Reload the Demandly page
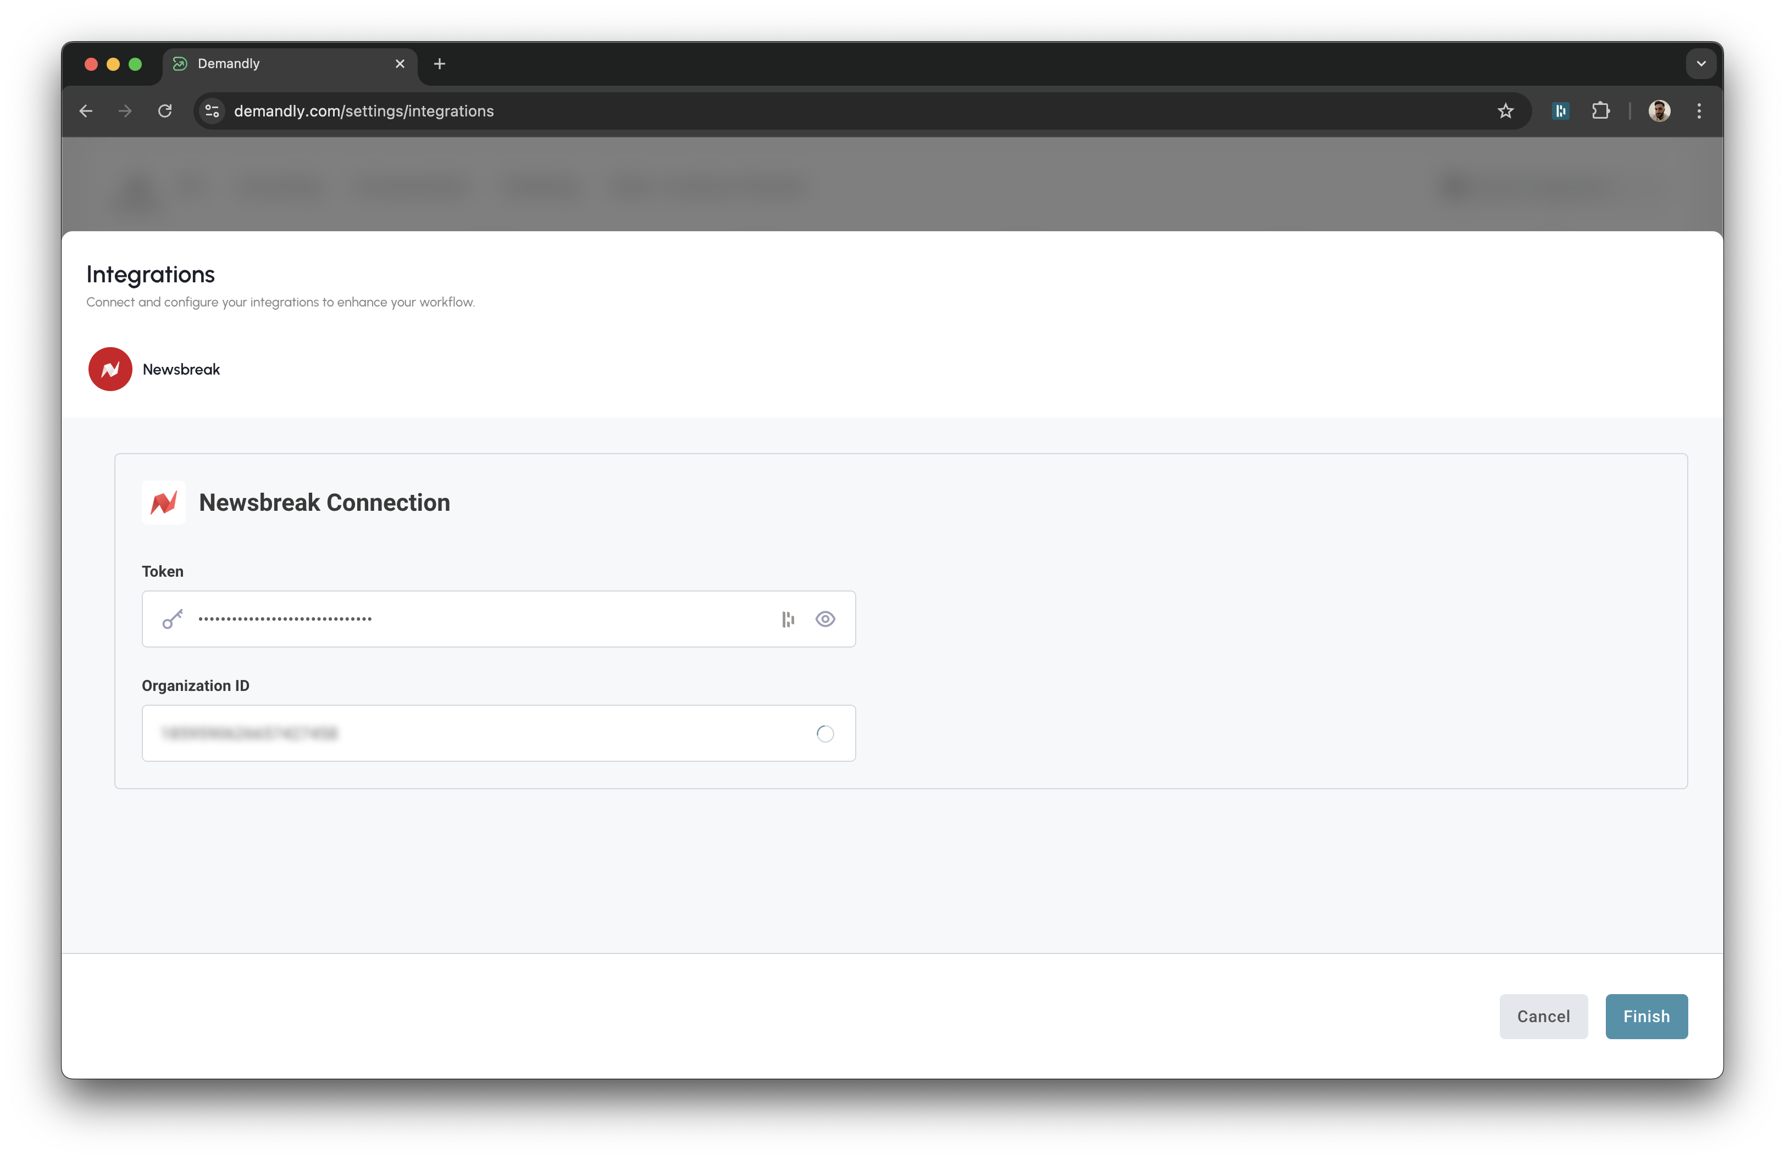 [166, 110]
